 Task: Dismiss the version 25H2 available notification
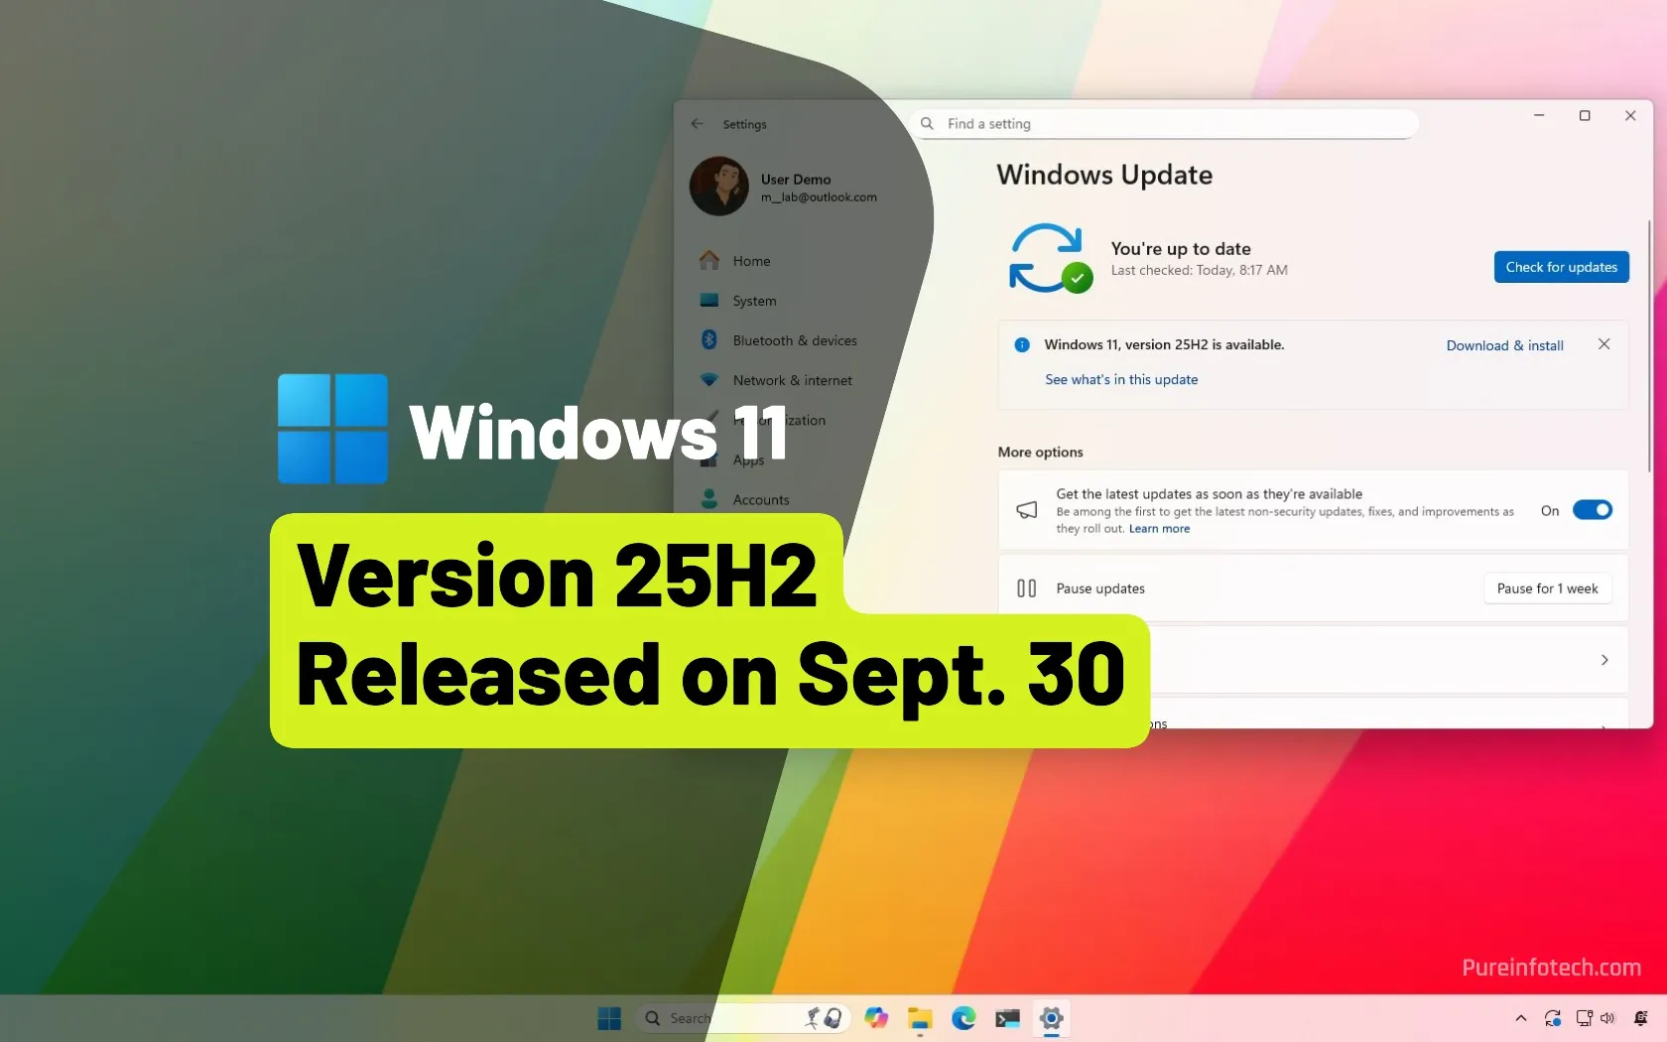pos(1604,344)
